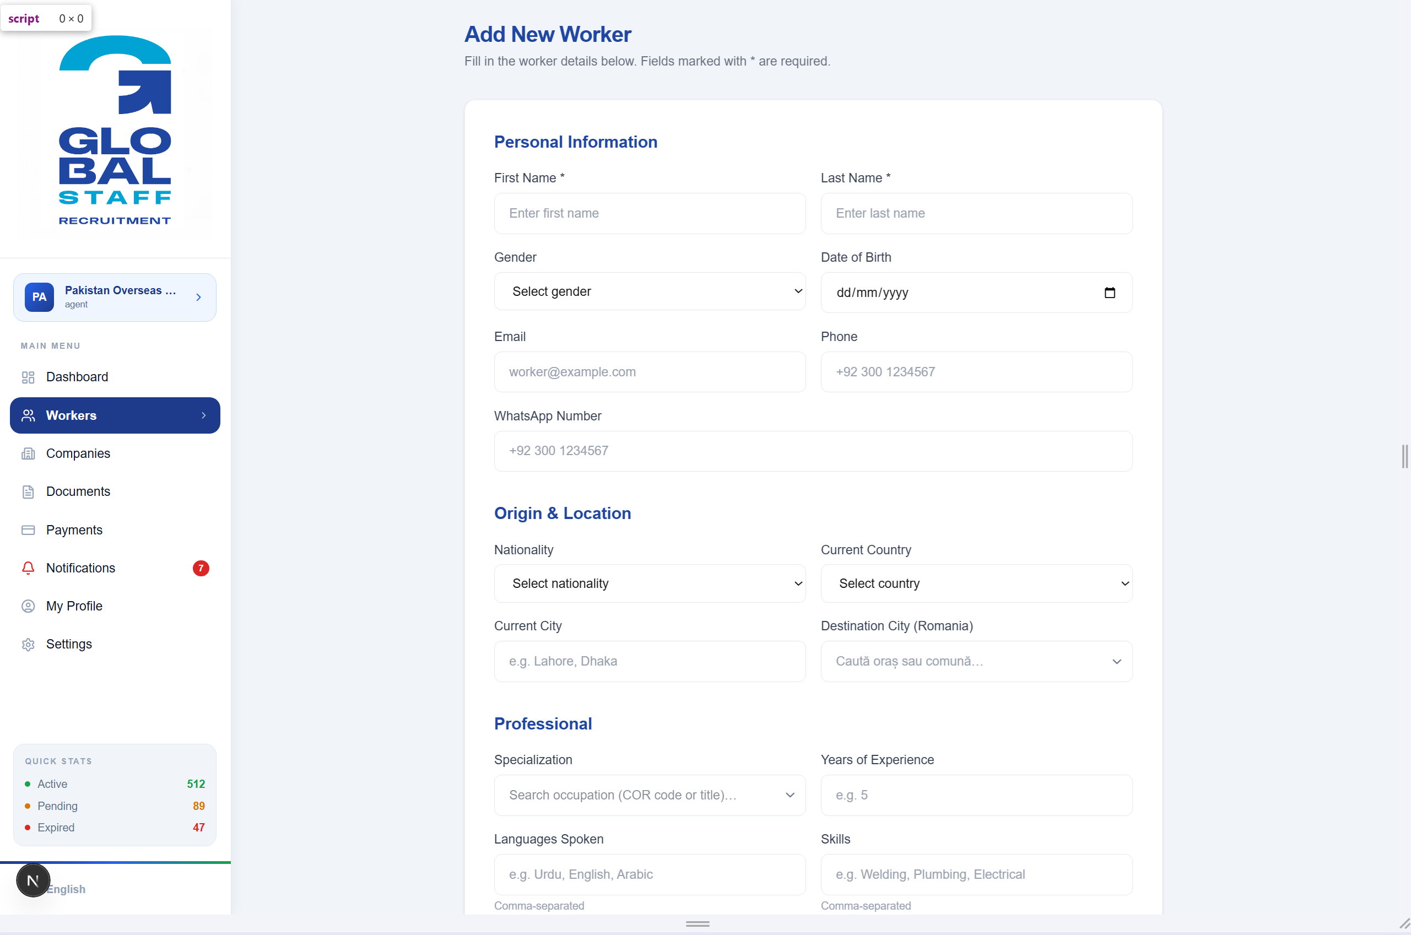This screenshot has height=935, width=1411.
Task: Click the Documents file icon
Action: [28, 492]
